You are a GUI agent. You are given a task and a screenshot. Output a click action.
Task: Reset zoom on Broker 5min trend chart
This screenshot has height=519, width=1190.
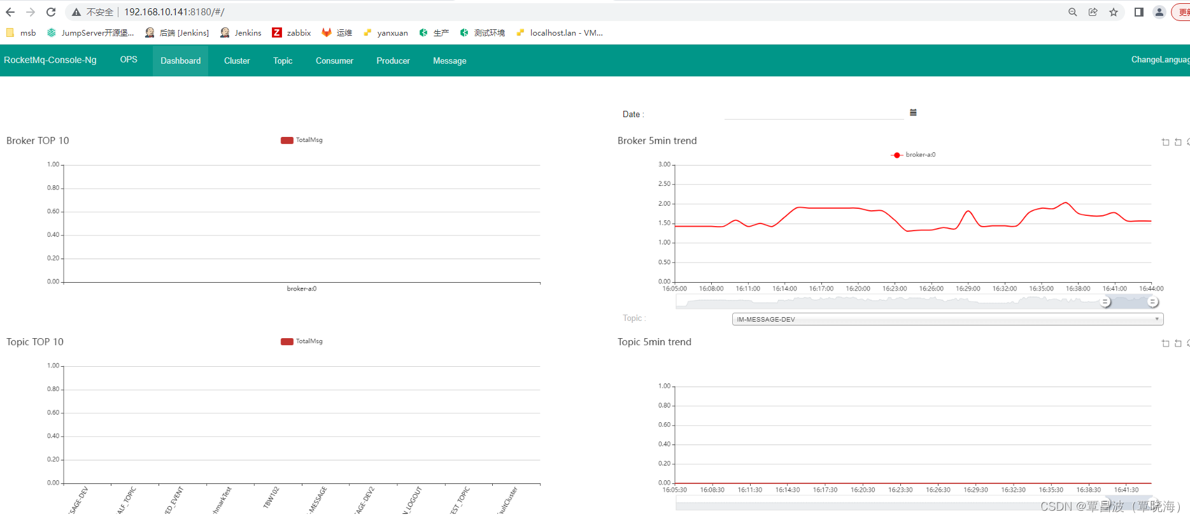(1178, 142)
